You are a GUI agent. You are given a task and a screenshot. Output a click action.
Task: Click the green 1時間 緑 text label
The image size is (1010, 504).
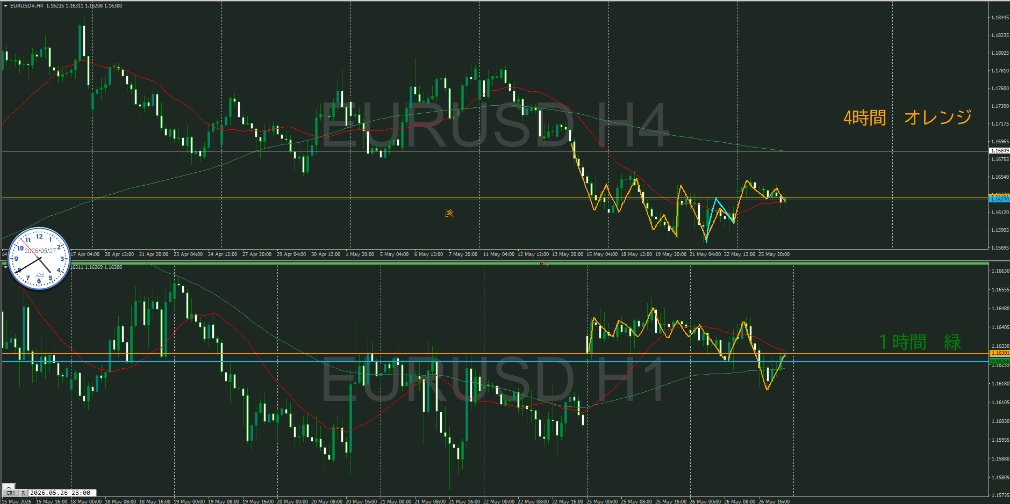point(920,342)
